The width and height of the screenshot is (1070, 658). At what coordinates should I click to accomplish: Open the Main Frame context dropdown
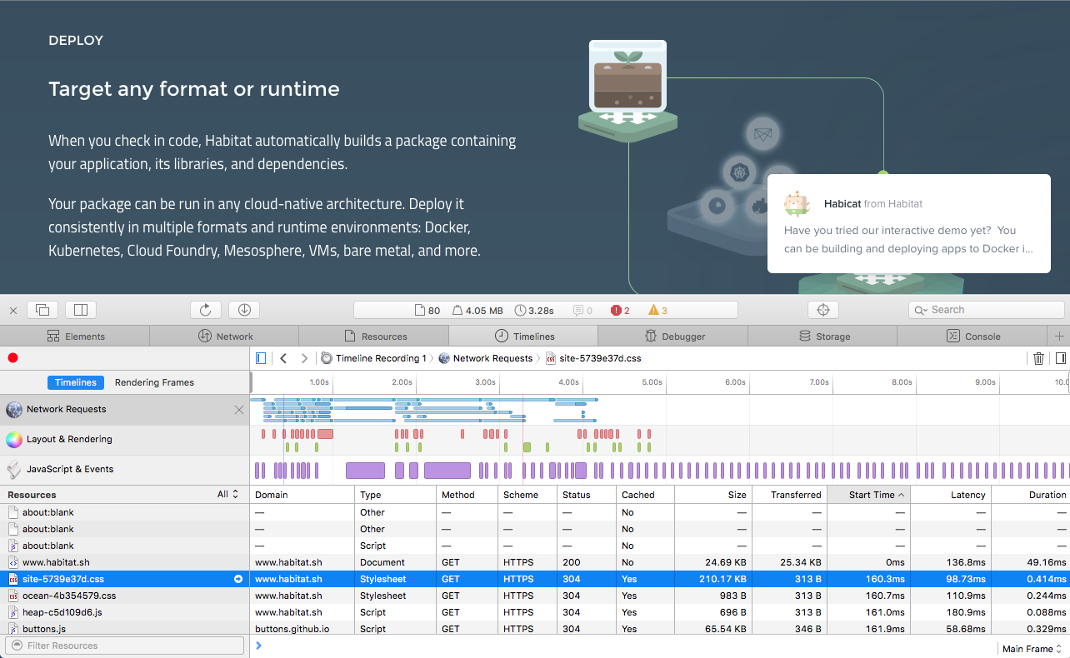1032,649
